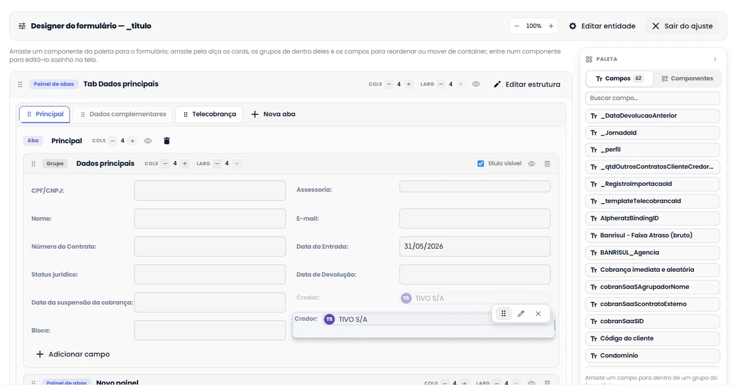Click the Data da Entrada field showing 31/05/2026
Viewport: 733px width, 387px height.
[475, 246]
